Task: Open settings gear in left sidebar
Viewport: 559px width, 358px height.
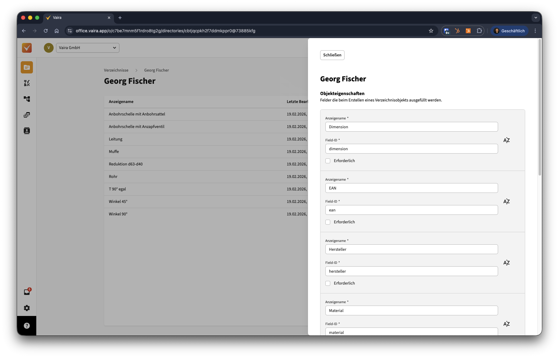Action: tap(27, 308)
